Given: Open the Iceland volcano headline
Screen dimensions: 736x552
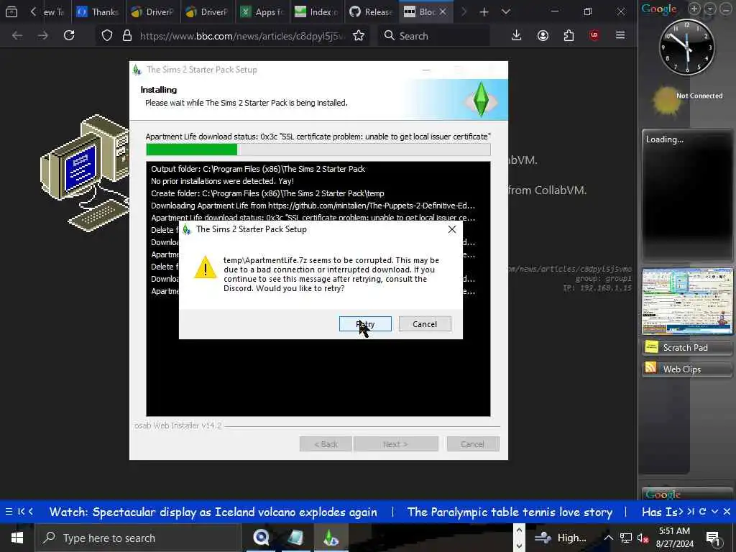Looking at the screenshot, I should [x=213, y=512].
